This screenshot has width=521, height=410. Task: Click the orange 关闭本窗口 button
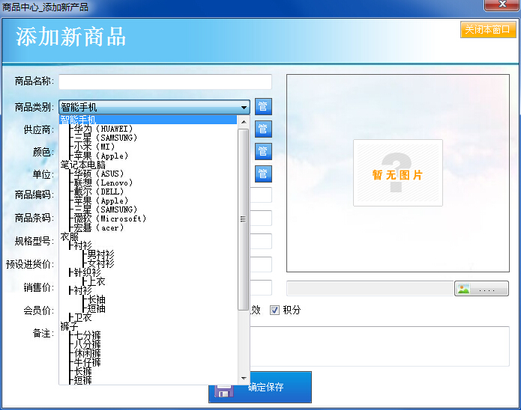[487, 30]
